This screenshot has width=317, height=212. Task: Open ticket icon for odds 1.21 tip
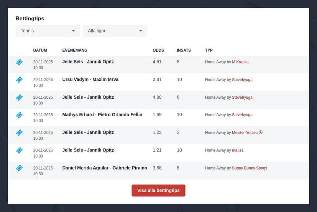pyautogui.click(x=19, y=150)
